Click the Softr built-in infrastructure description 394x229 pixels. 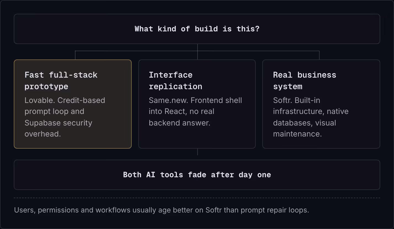point(311,117)
